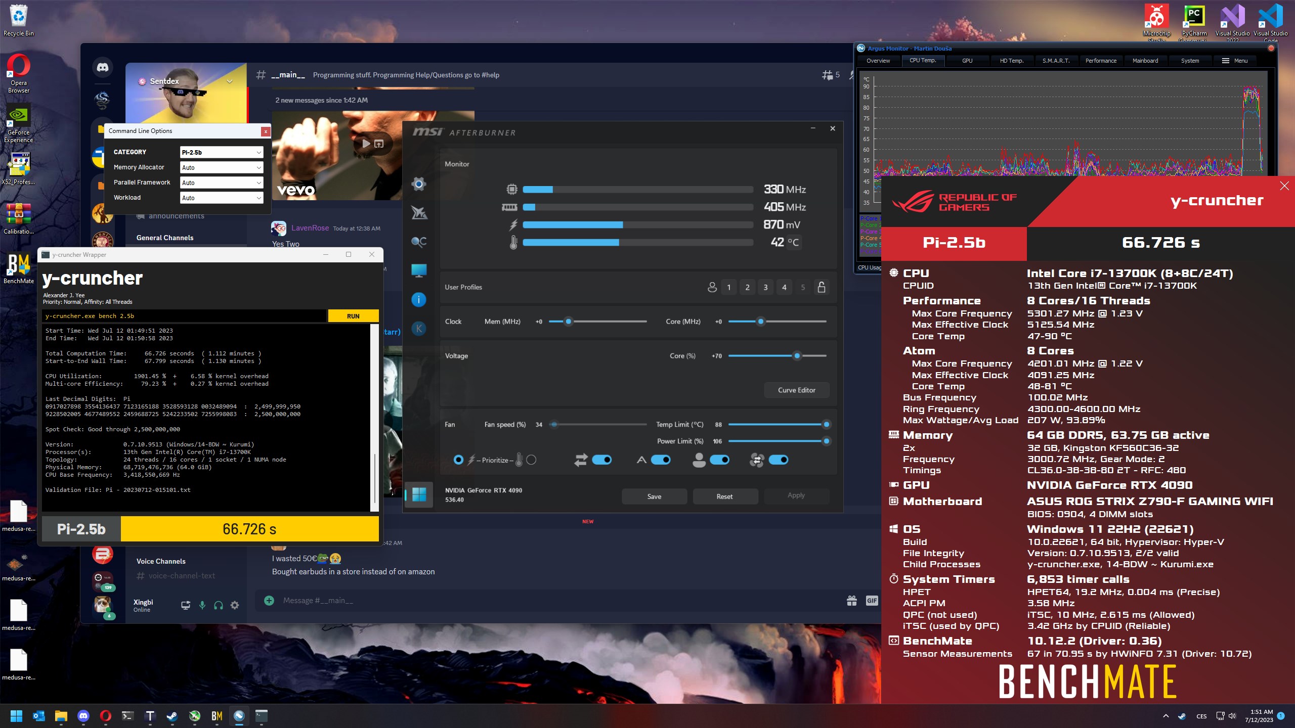The image size is (1295, 728).
Task: Open GeForce Experience desktop shortcut
Action: [19, 124]
